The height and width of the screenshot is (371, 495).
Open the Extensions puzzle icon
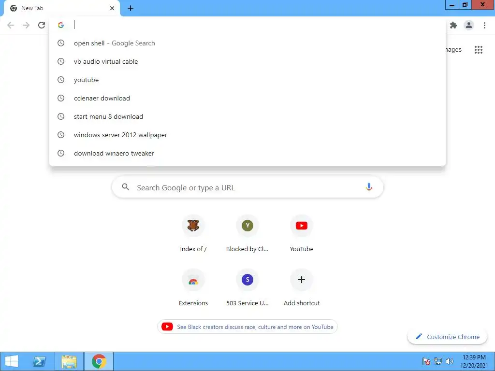click(x=453, y=25)
